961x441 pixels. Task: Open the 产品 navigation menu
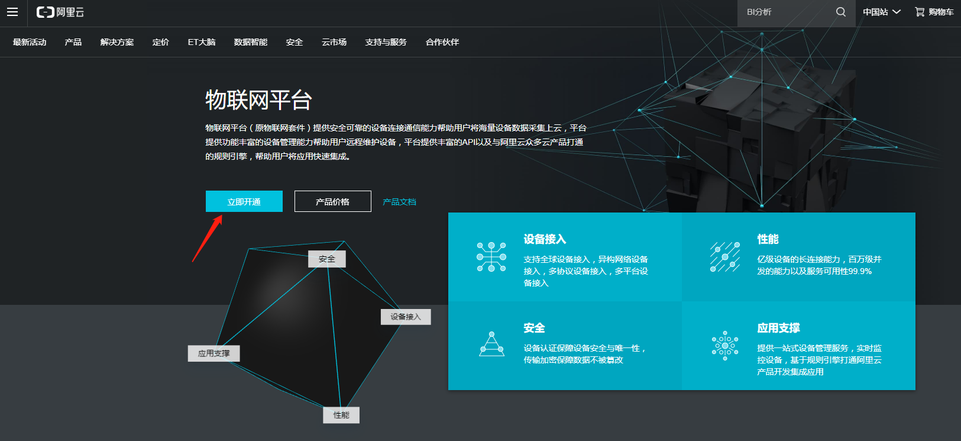click(x=73, y=42)
